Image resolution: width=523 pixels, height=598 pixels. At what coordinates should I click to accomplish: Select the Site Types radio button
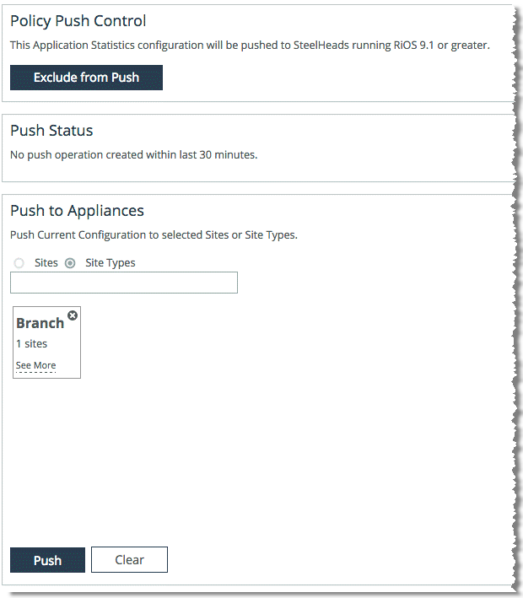click(x=70, y=263)
